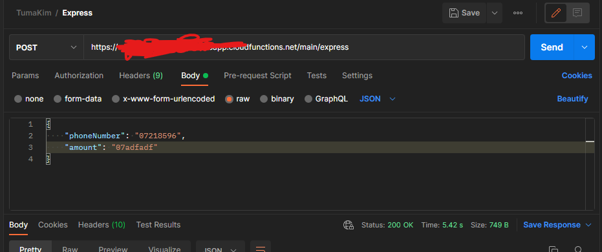
Task: Click the TumaKim collection breadcrumb
Action: pos(34,13)
